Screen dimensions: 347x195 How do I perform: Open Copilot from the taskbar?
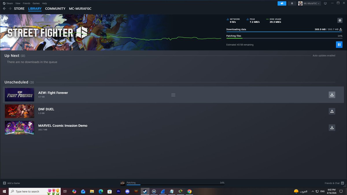point(74,191)
